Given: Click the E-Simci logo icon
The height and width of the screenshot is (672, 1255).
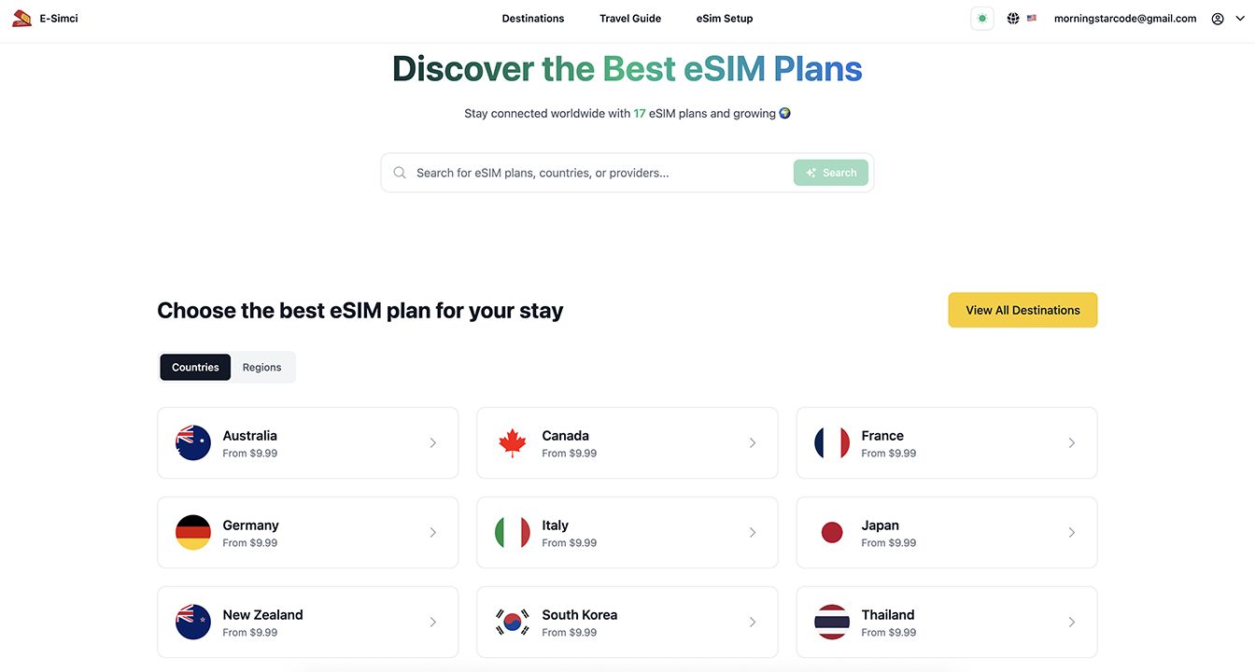Looking at the screenshot, I should [x=21, y=18].
